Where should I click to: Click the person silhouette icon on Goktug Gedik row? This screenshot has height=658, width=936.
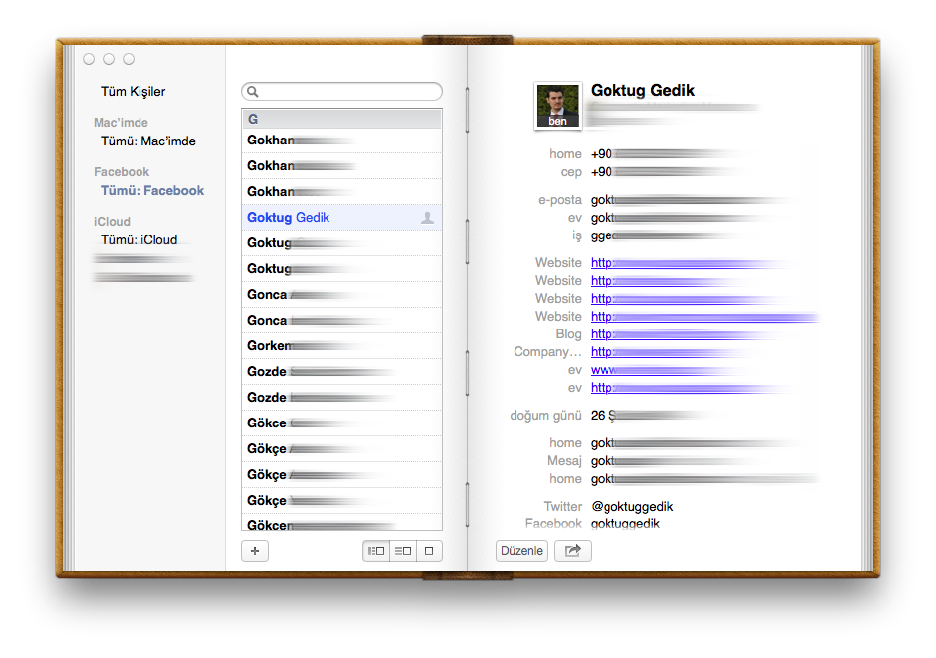(x=427, y=218)
